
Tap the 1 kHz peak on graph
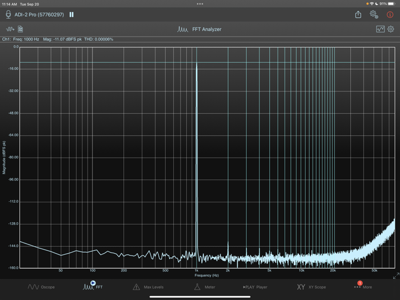click(197, 65)
